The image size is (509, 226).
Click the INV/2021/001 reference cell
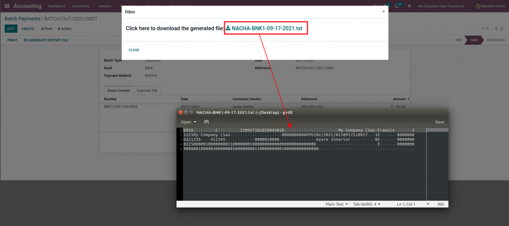pyautogui.click(x=312, y=106)
